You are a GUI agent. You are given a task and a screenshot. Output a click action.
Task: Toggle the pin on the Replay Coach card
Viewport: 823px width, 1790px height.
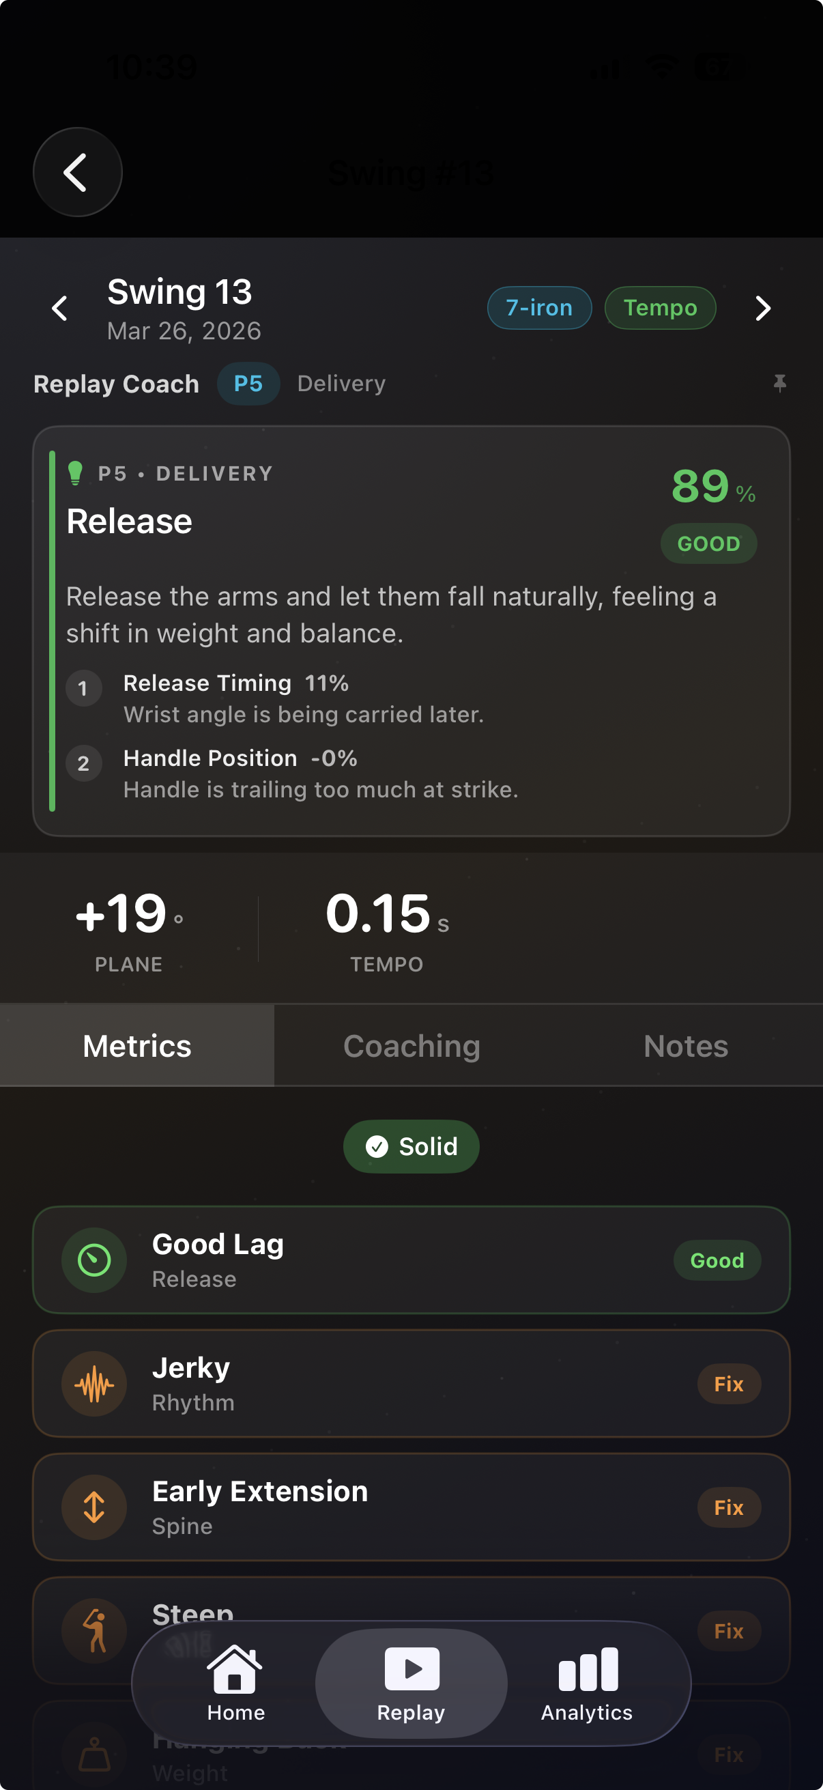(x=781, y=383)
